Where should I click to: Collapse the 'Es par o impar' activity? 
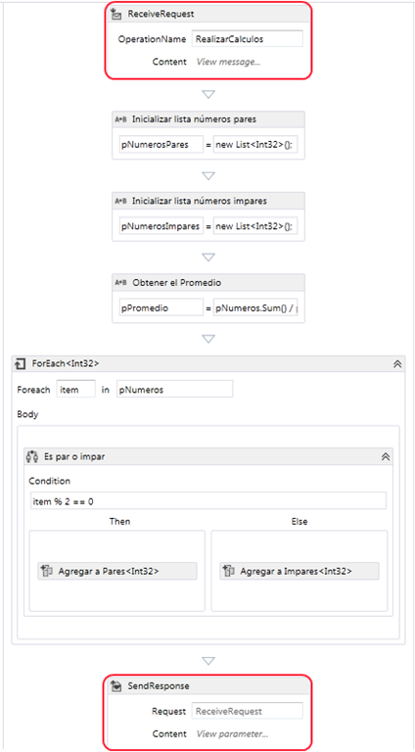pos(385,457)
